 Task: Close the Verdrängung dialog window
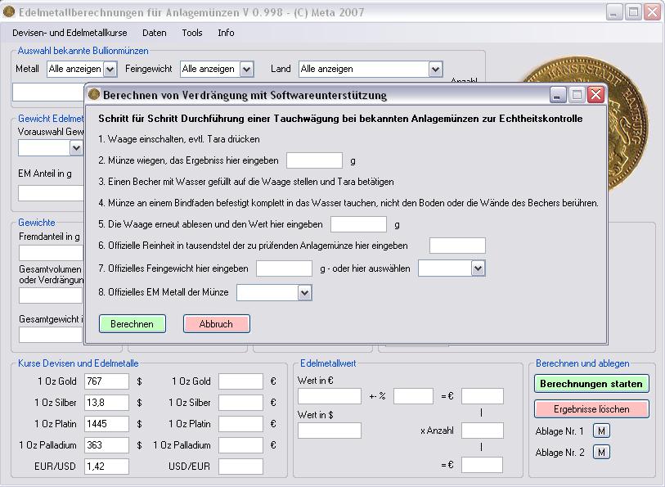click(x=595, y=95)
